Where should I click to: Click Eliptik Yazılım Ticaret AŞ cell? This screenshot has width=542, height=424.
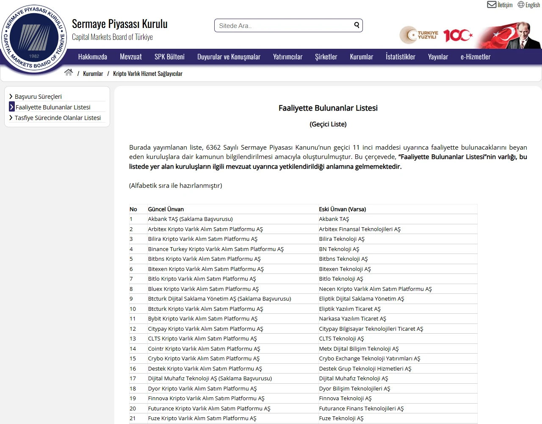[x=350, y=309]
